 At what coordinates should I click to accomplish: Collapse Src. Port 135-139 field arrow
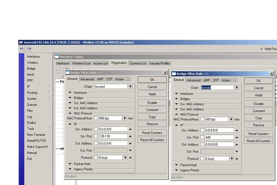click(x=131, y=136)
